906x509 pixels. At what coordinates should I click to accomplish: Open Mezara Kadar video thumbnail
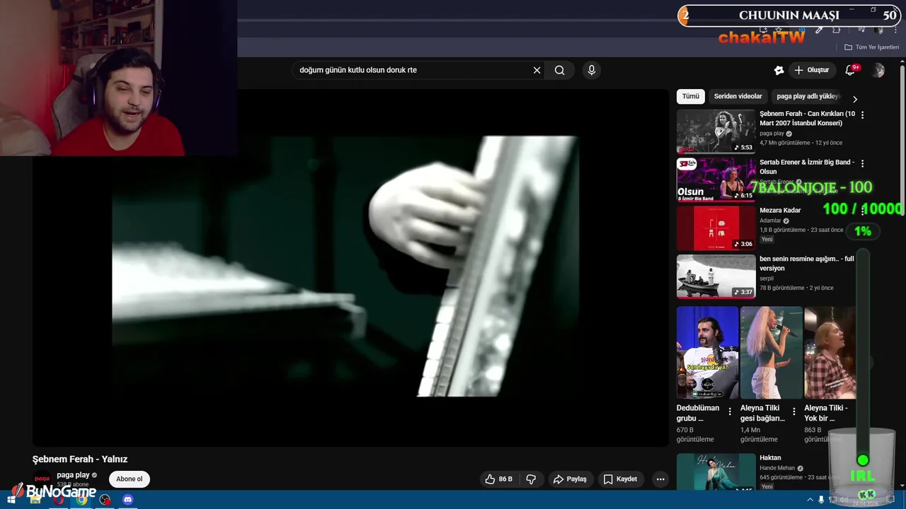click(716, 228)
